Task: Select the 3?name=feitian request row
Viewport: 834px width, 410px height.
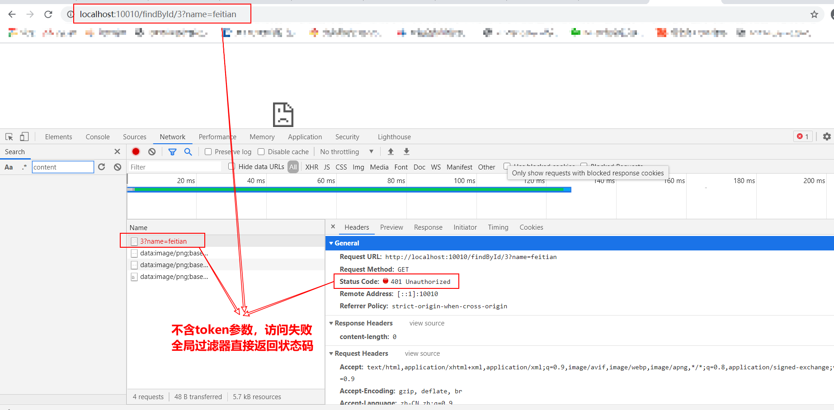Action: (163, 241)
